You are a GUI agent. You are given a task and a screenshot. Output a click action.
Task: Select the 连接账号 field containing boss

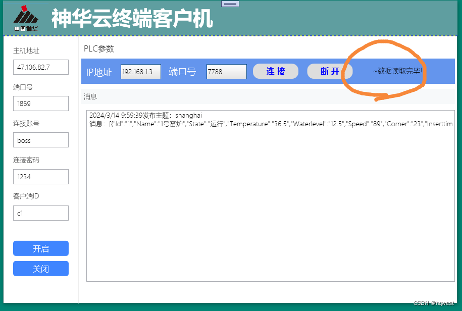pos(41,140)
